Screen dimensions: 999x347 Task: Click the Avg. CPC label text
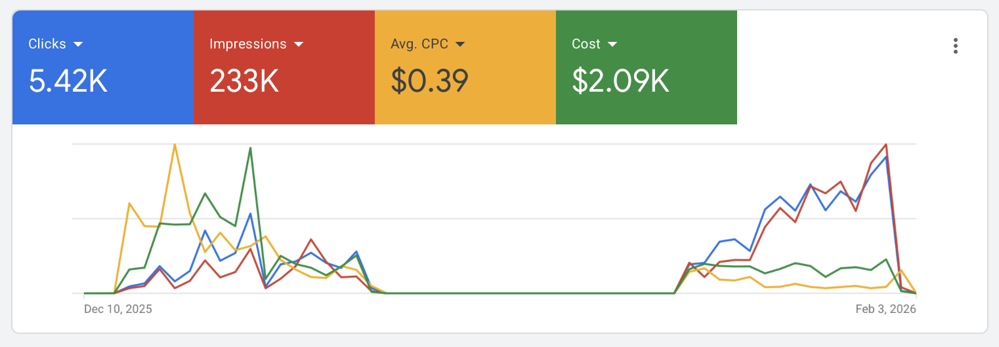pyautogui.click(x=418, y=45)
